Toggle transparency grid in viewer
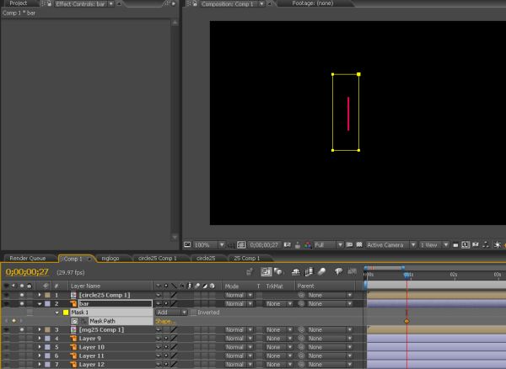The width and height of the screenshot is (506, 369). (359, 245)
